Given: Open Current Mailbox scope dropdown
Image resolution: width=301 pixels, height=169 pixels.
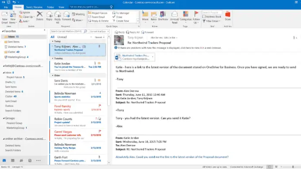Looking at the screenshot, I should 99,31.
